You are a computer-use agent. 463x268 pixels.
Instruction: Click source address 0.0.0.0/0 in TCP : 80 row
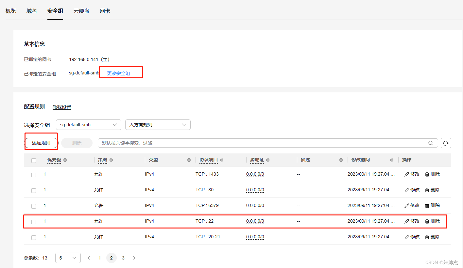point(255,190)
